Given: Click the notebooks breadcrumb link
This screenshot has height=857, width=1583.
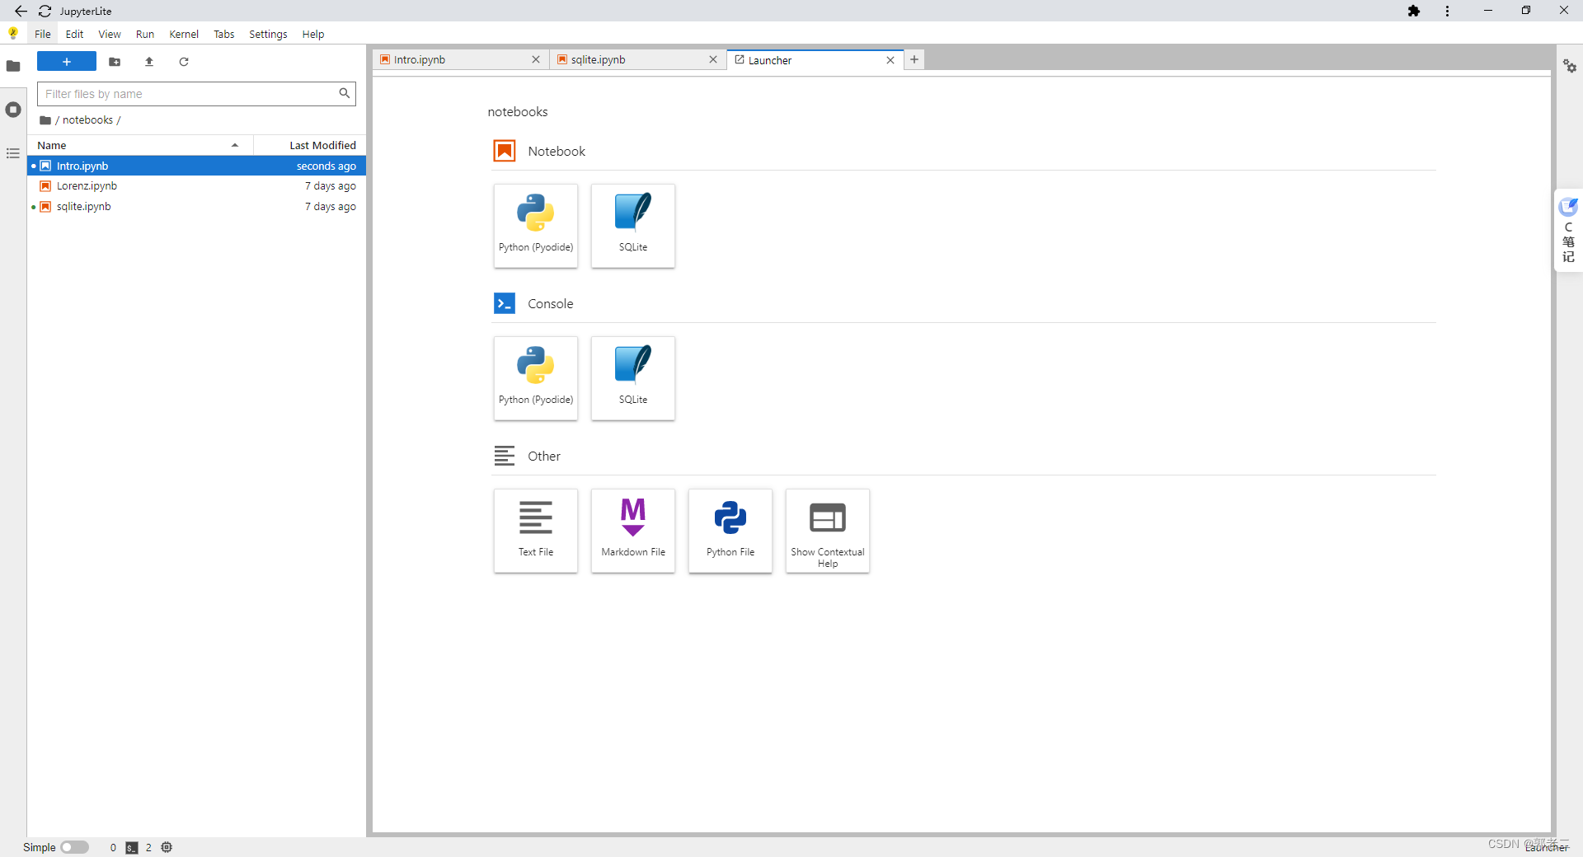Looking at the screenshot, I should (87, 120).
